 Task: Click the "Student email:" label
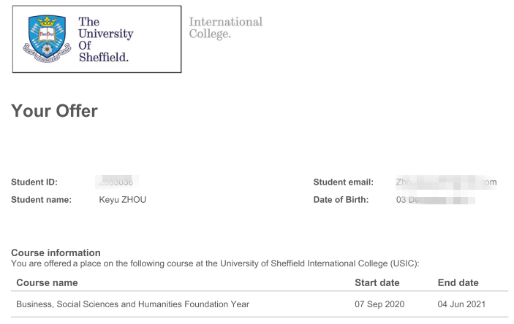343,182
